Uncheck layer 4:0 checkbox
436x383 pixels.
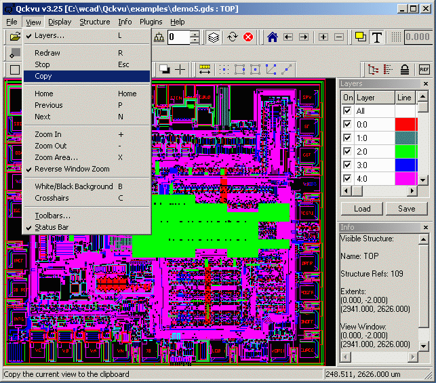coord(347,178)
